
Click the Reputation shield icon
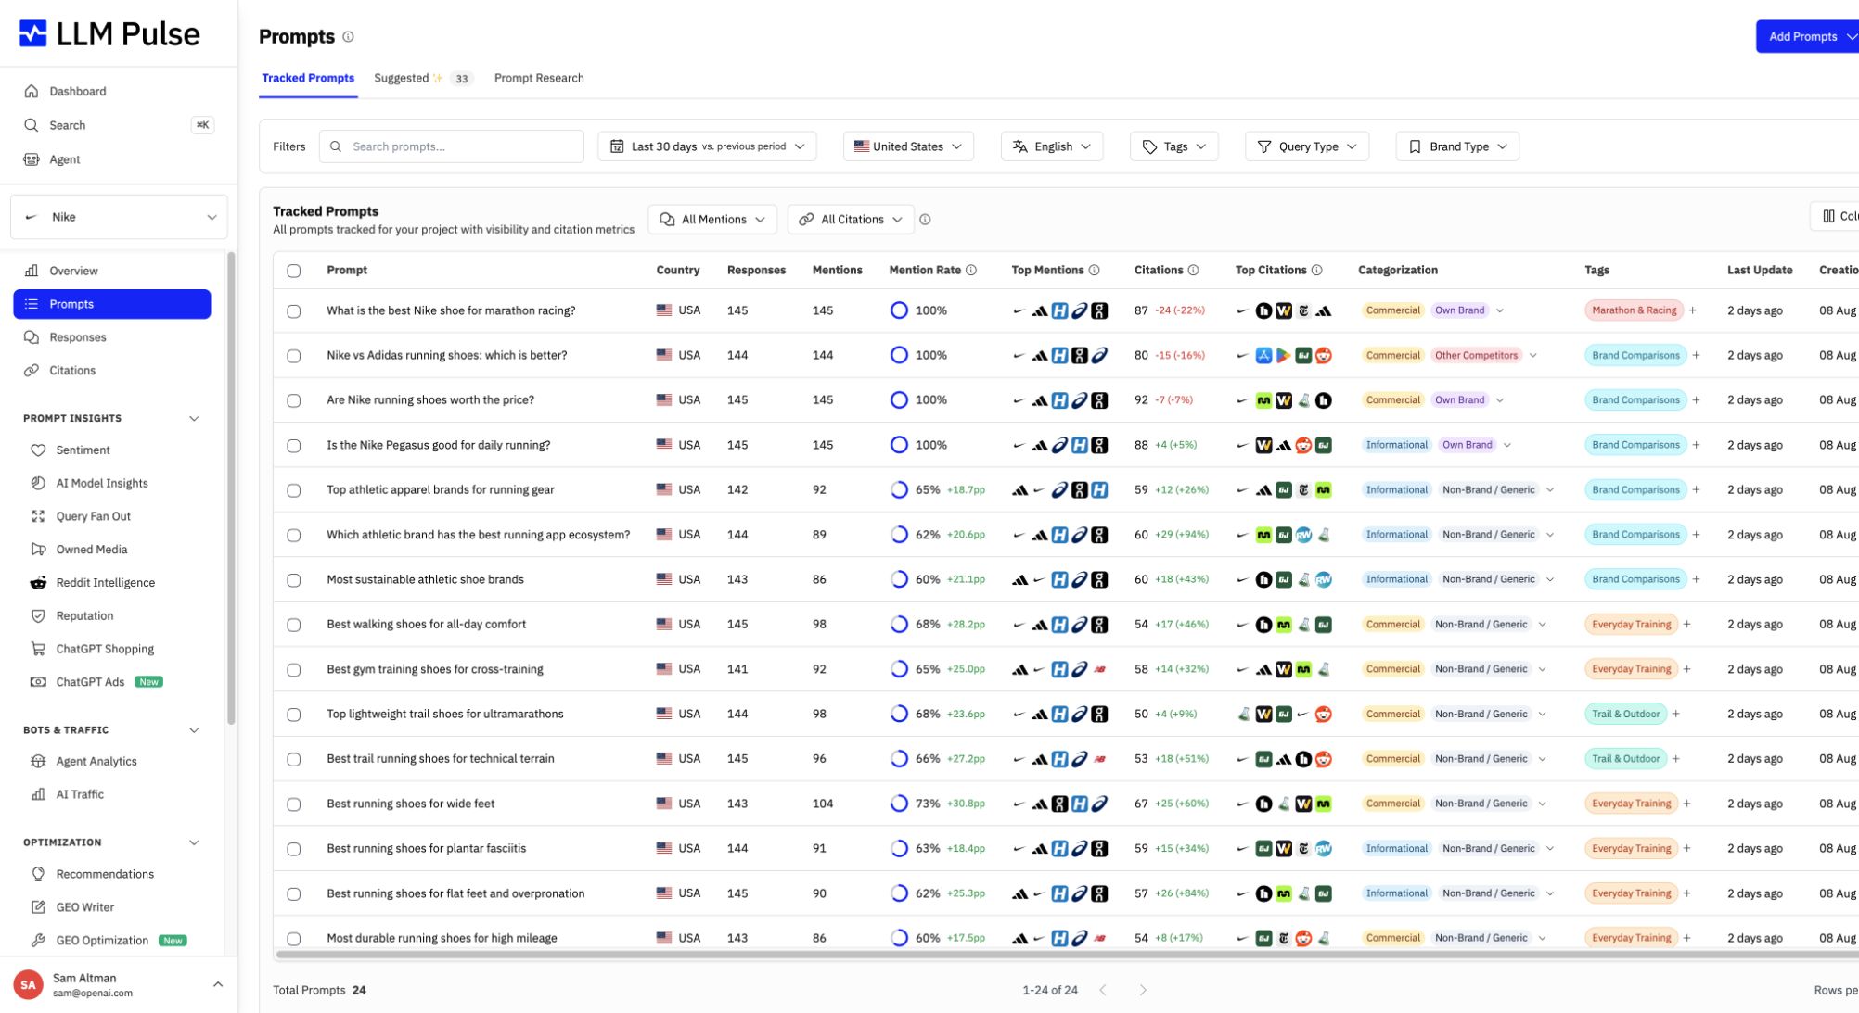tap(38, 615)
